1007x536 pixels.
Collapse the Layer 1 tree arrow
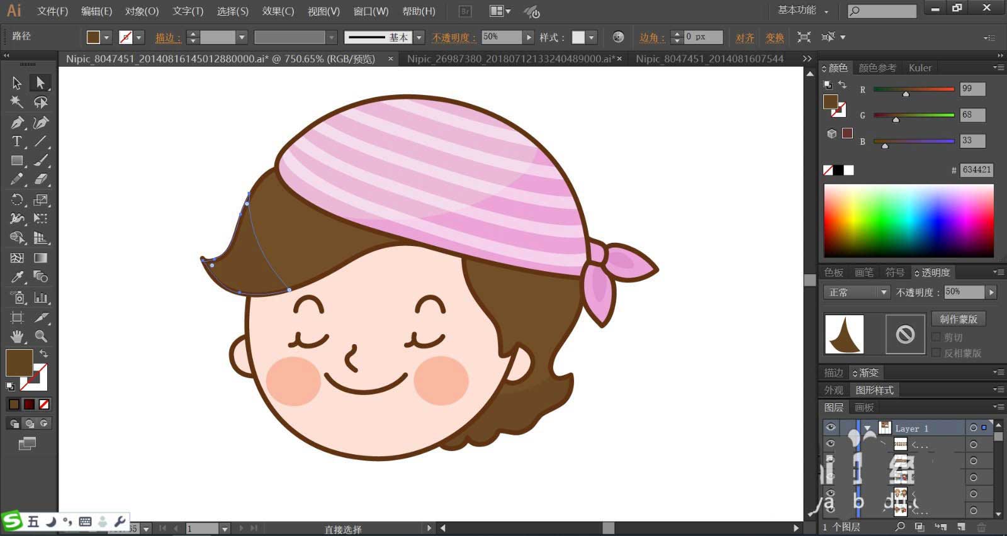868,428
